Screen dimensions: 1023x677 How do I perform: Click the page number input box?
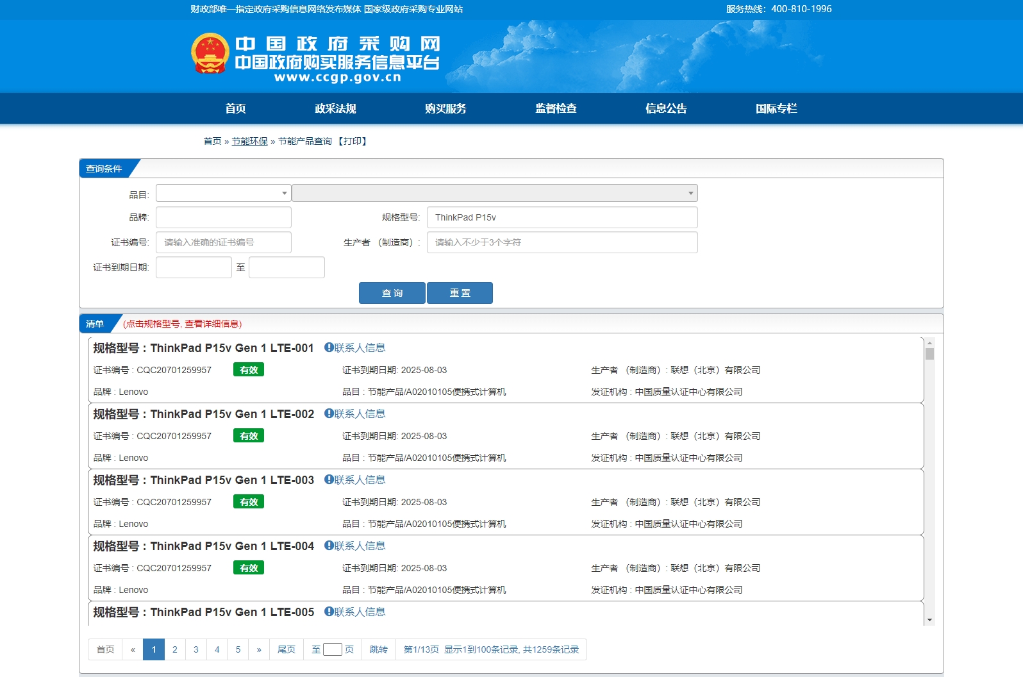click(x=333, y=649)
